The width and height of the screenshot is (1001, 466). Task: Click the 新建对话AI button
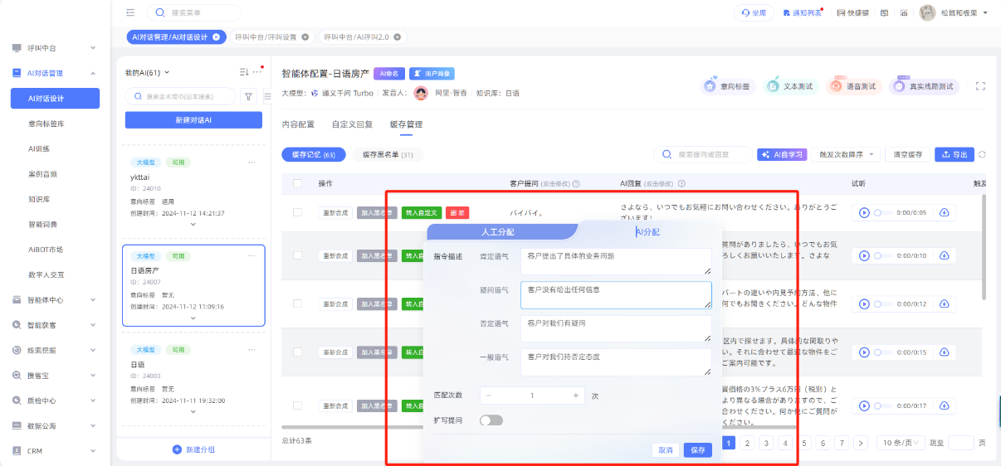point(193,120)
